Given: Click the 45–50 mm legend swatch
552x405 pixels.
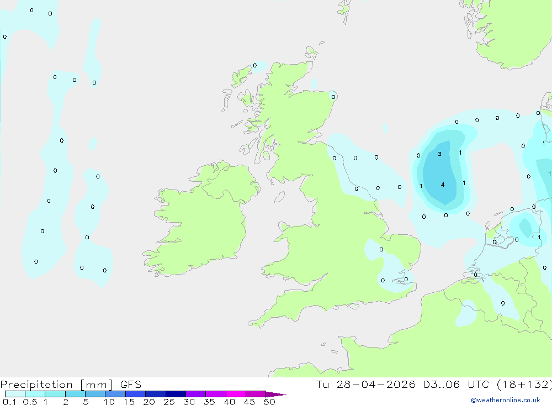Looking at the screenshot, I should point(256,394).
